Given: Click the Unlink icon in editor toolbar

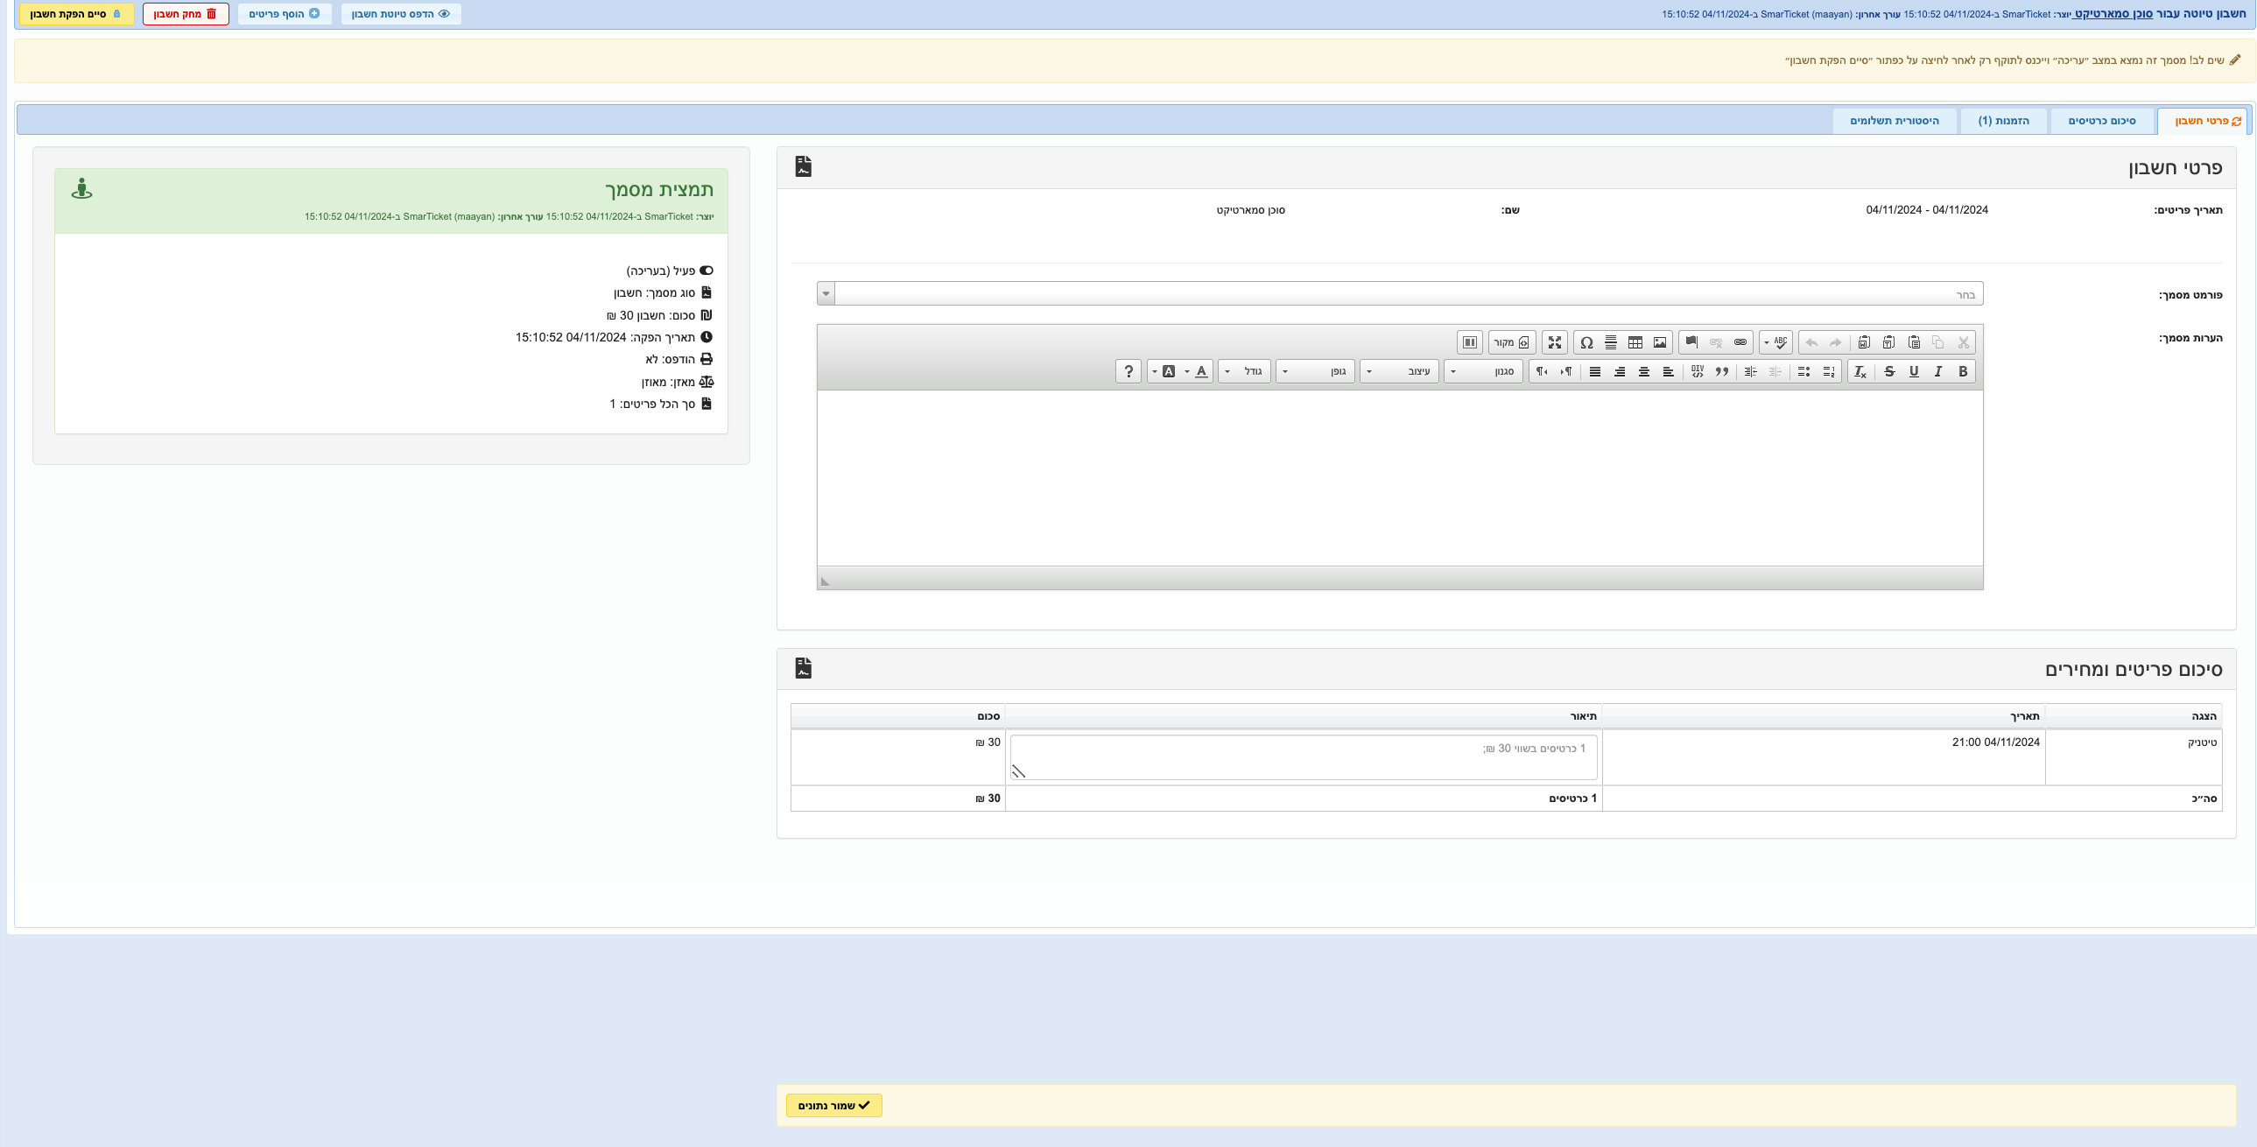Looking at the screenshot, I should point(1717,342).
